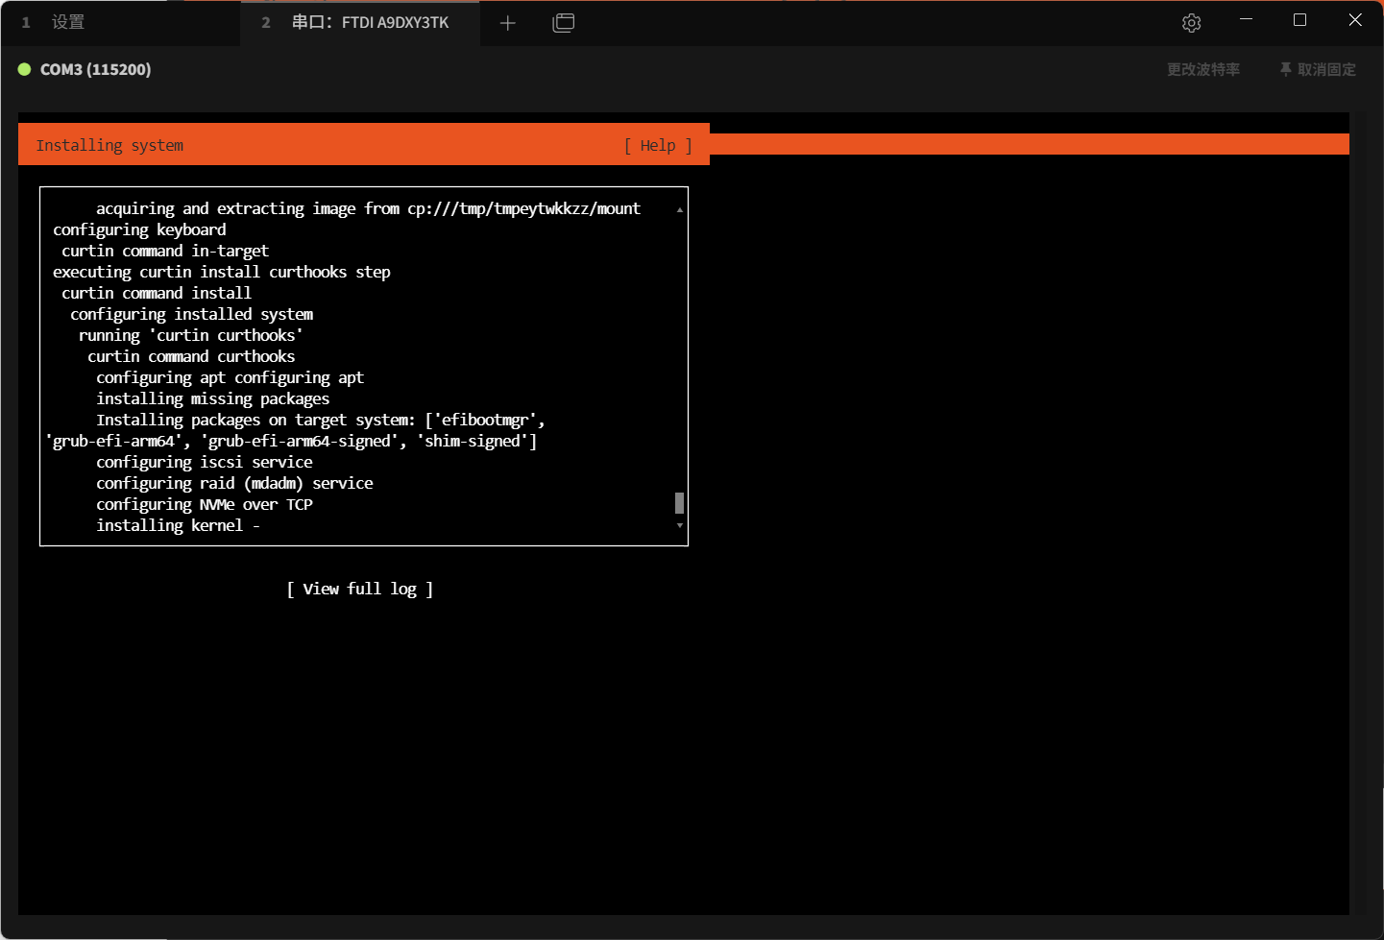Minimize the terminal window
1384x940 pixels.
(x=1246, y=20)
